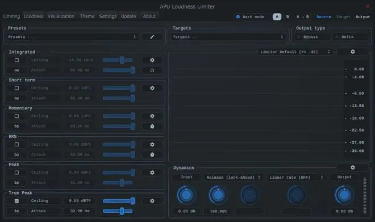375x222 pixels.
Task: Click True Peak attack slider
Action: [x=118, y=211]
